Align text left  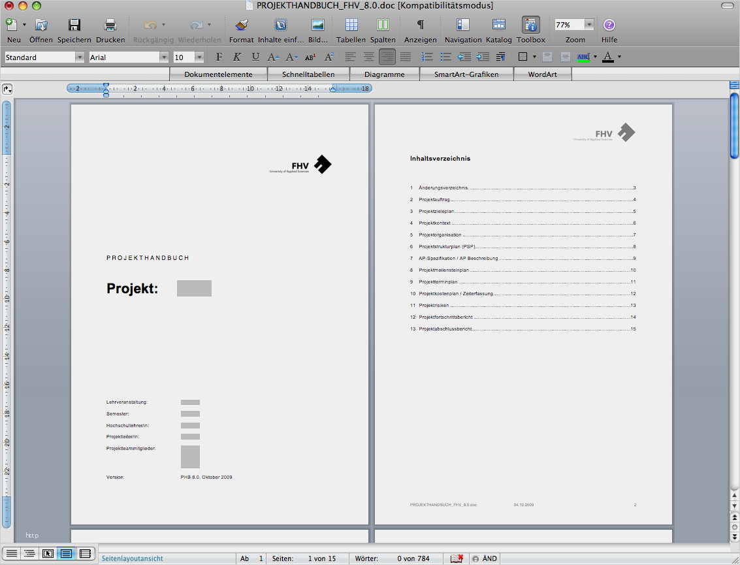pos(350,57)
